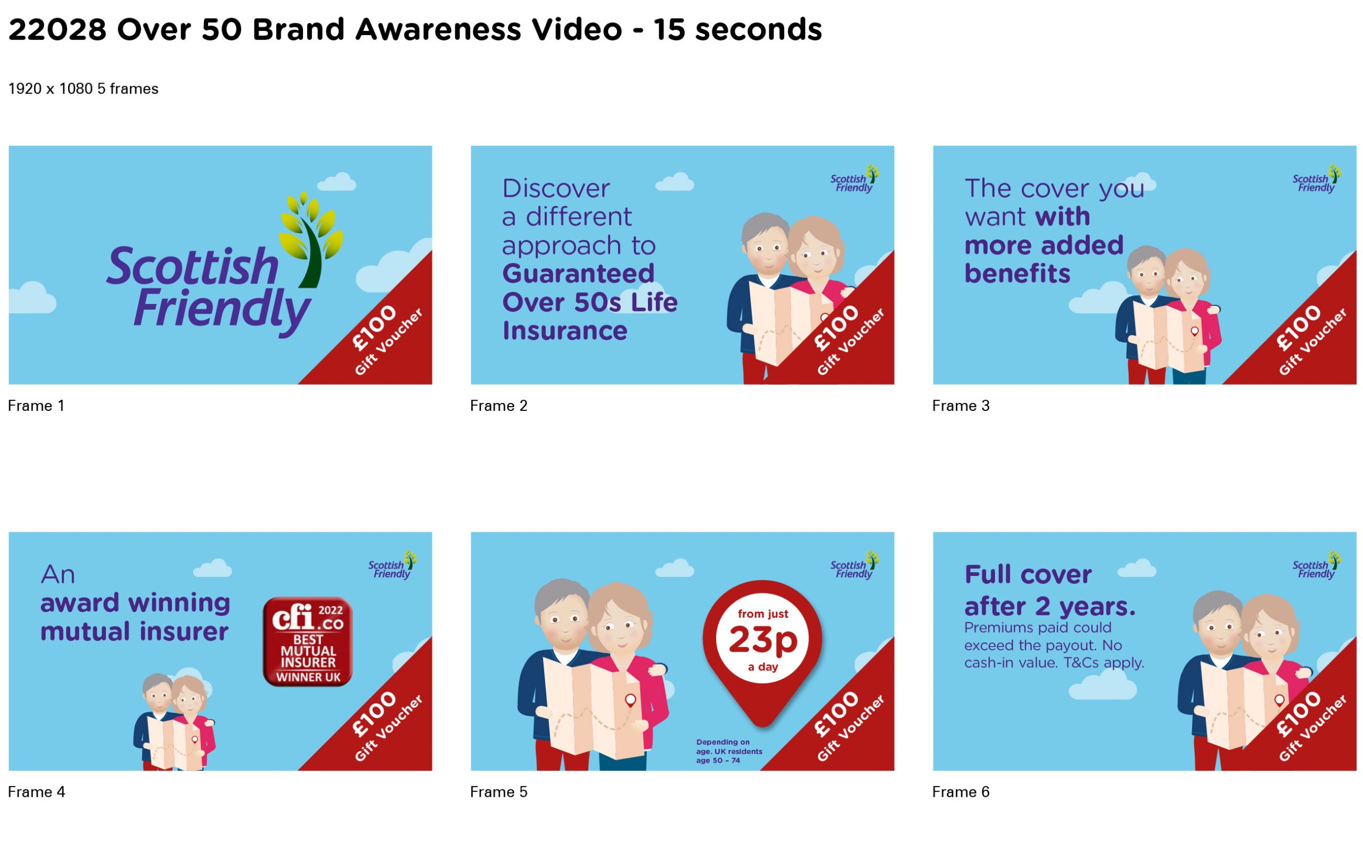
Task: Select the Frame 1 Scottish Friendly logo thumbnail
Action: 220,265
